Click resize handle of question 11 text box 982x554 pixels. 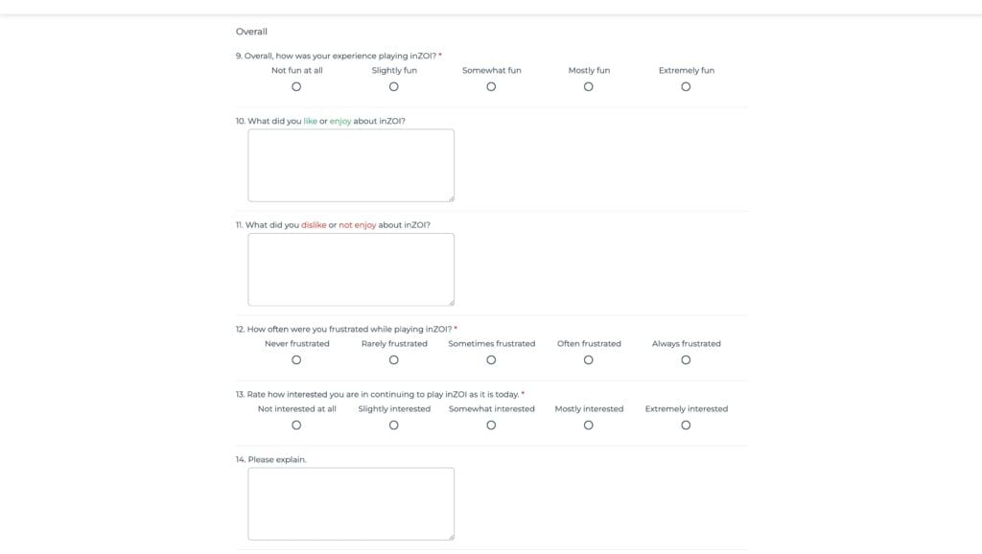451,303
